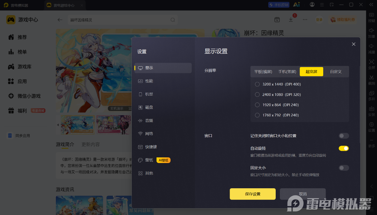Select the first game screenshot thumbnail
The image size is (377, 215).
[x=78, y=125]
